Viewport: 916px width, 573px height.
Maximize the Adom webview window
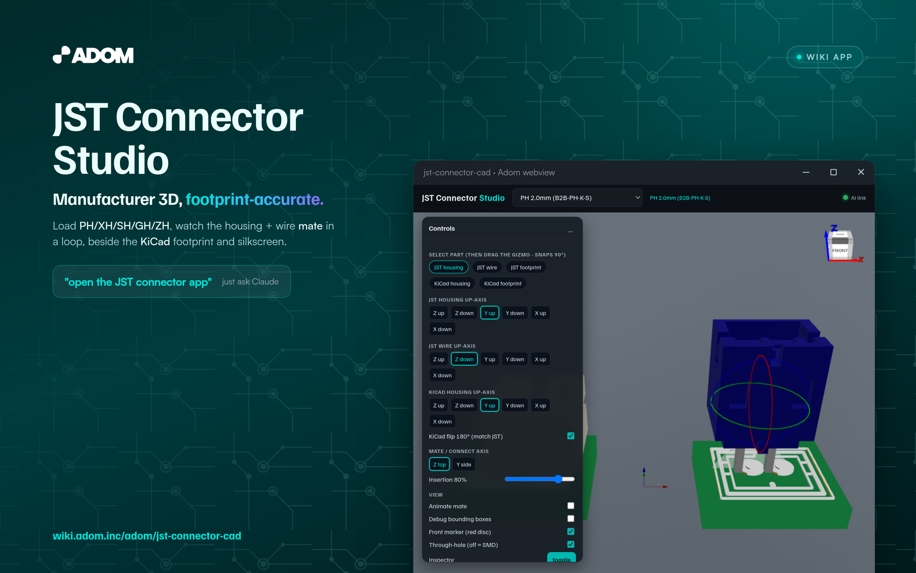click(x=834, y=172)
